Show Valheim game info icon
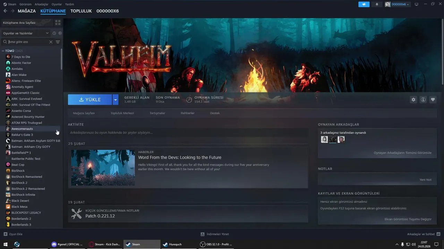444x249 pixels. [423, 100]
